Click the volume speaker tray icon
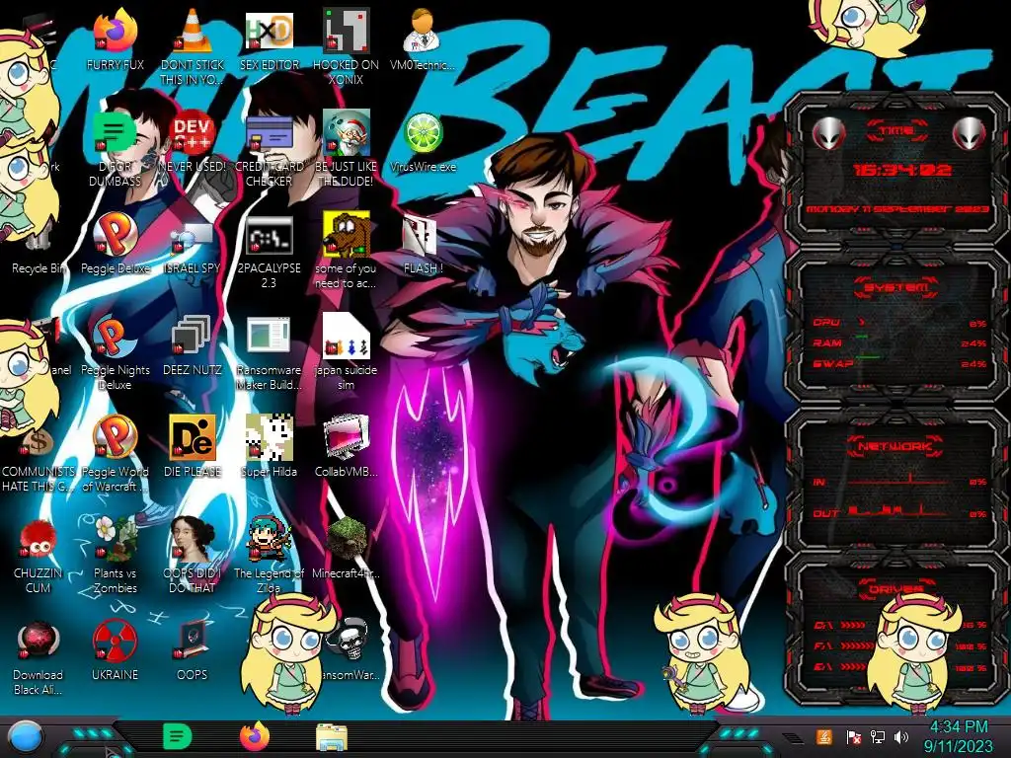The height and width of the screenshot is (758, 1011). point(901,736)
